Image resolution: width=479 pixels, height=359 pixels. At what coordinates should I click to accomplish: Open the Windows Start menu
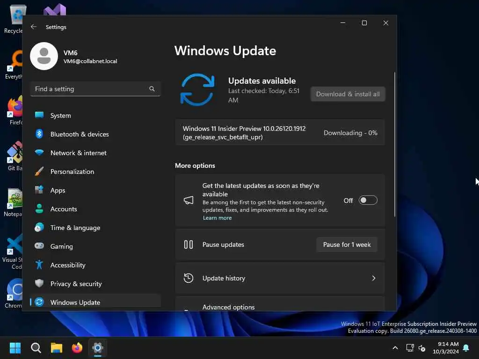click(x=15, y=348)
